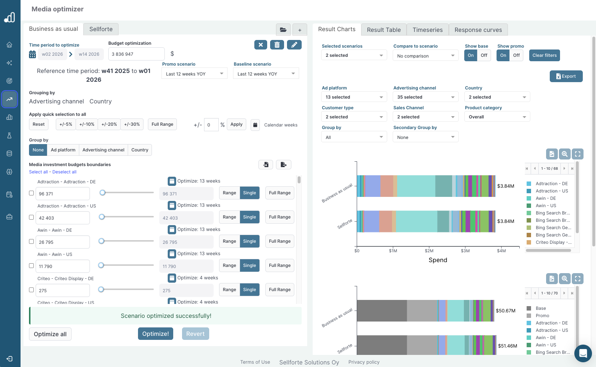Zoom into the Spend chart with magnifier icon
The height and width of the screenshot is (367, 596).
[564, 154]
